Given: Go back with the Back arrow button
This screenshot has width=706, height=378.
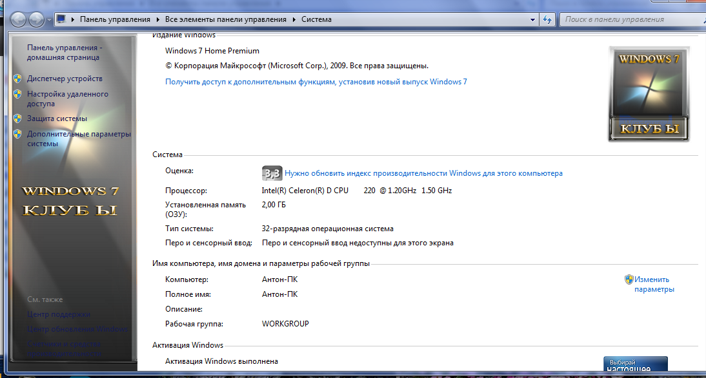Looking at the screenshot, I should (x=19, y=20).
